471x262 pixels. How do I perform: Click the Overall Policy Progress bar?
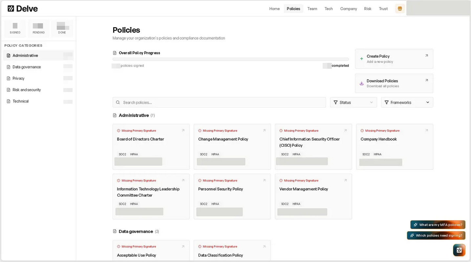coord(230,59)
